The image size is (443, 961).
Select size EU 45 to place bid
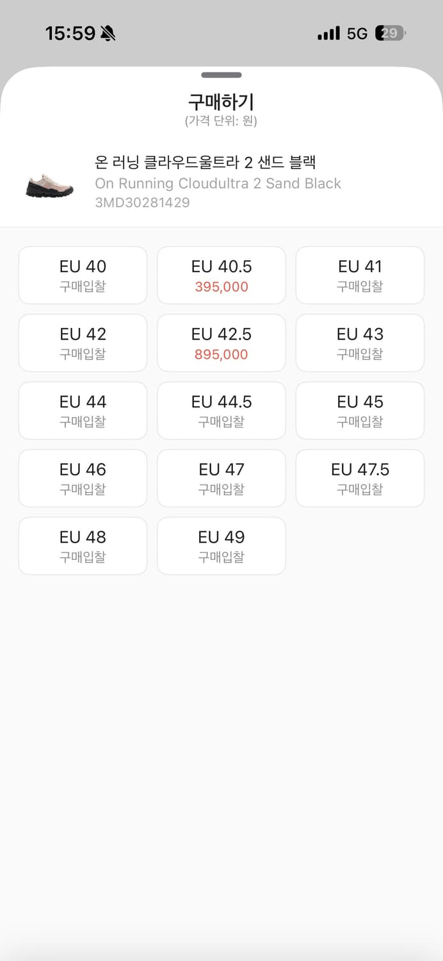(x=360, y=411)
